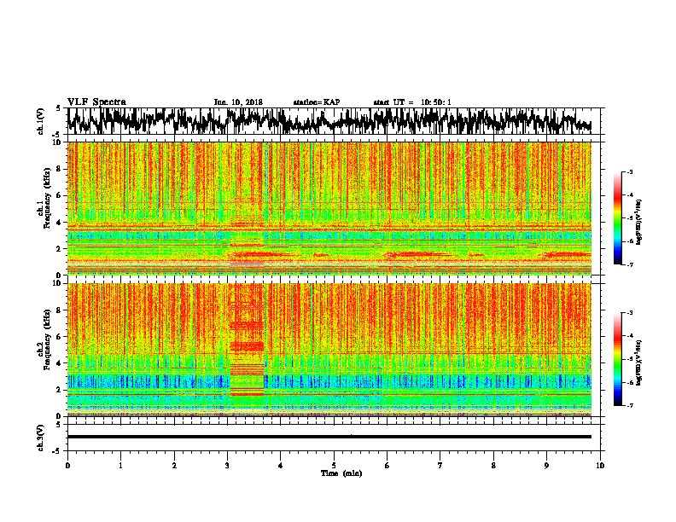Click the ch.1 voltage waveform trace
This screenshot has width=676, height=522.
click(x=329, y=121)
